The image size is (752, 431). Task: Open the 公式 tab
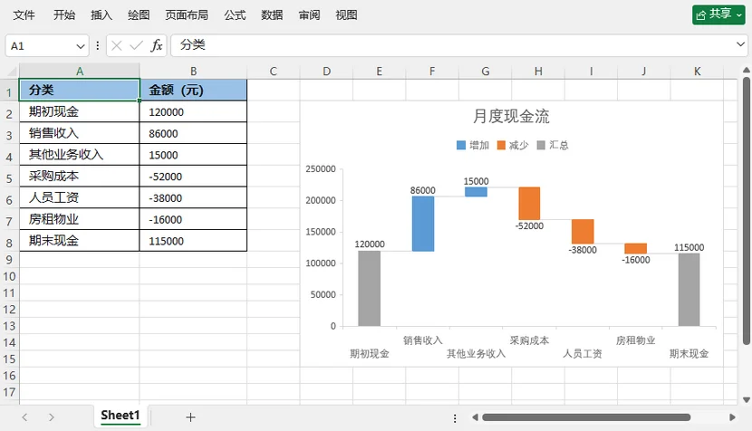coord(235,15)
